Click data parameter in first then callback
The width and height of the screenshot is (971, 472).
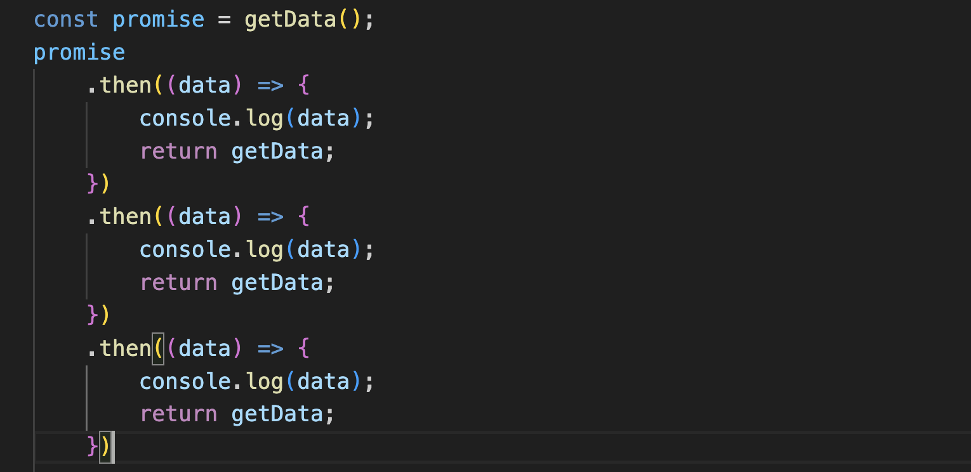pyautogui.click(x=204, y=85)
